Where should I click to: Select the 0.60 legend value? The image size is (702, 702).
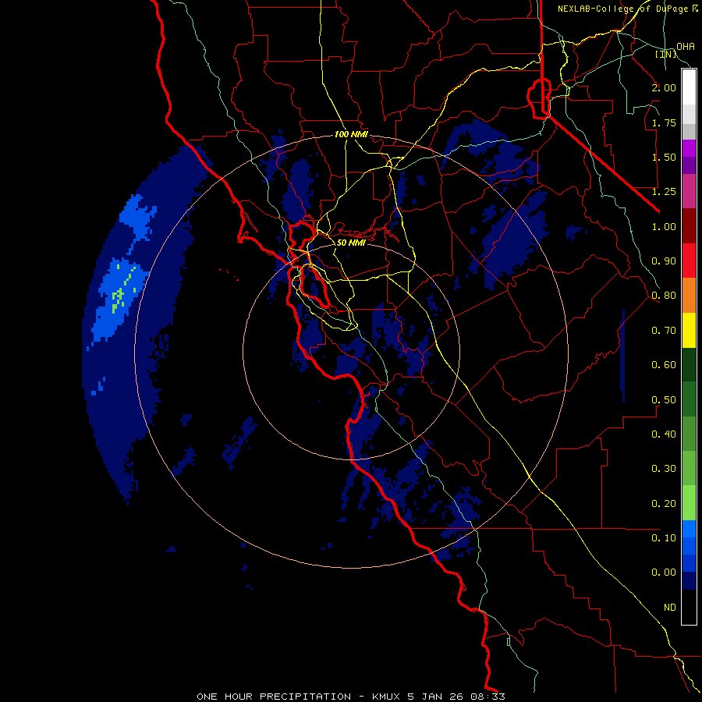click(664, 365)
